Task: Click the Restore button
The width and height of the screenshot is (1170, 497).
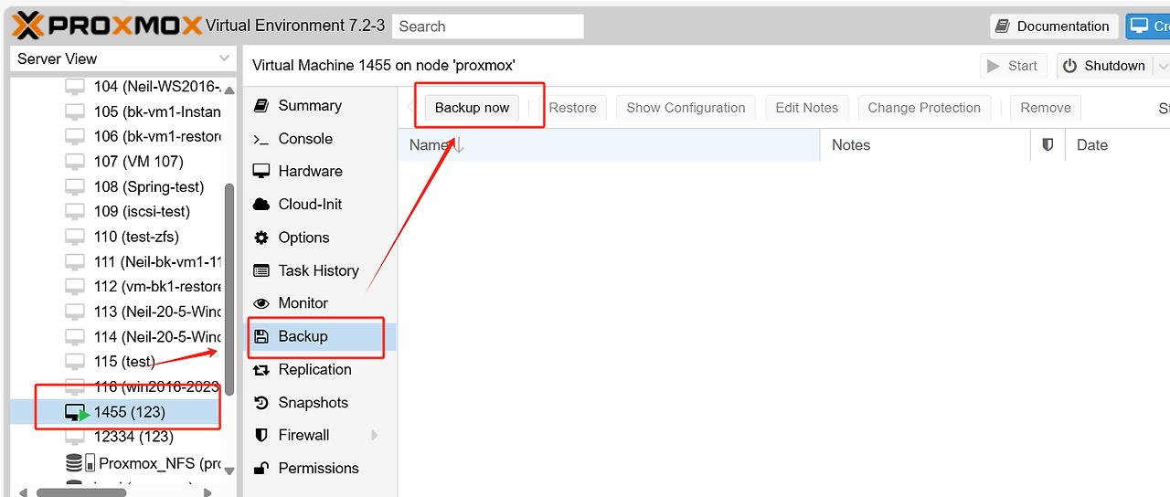Action: coord(572,108)
